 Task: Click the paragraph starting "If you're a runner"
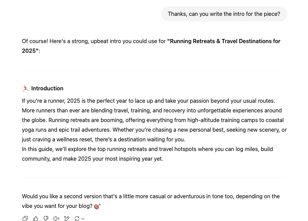148,101
